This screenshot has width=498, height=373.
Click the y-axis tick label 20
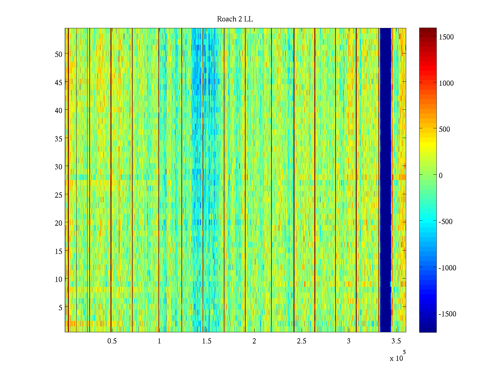pos(59,223)
